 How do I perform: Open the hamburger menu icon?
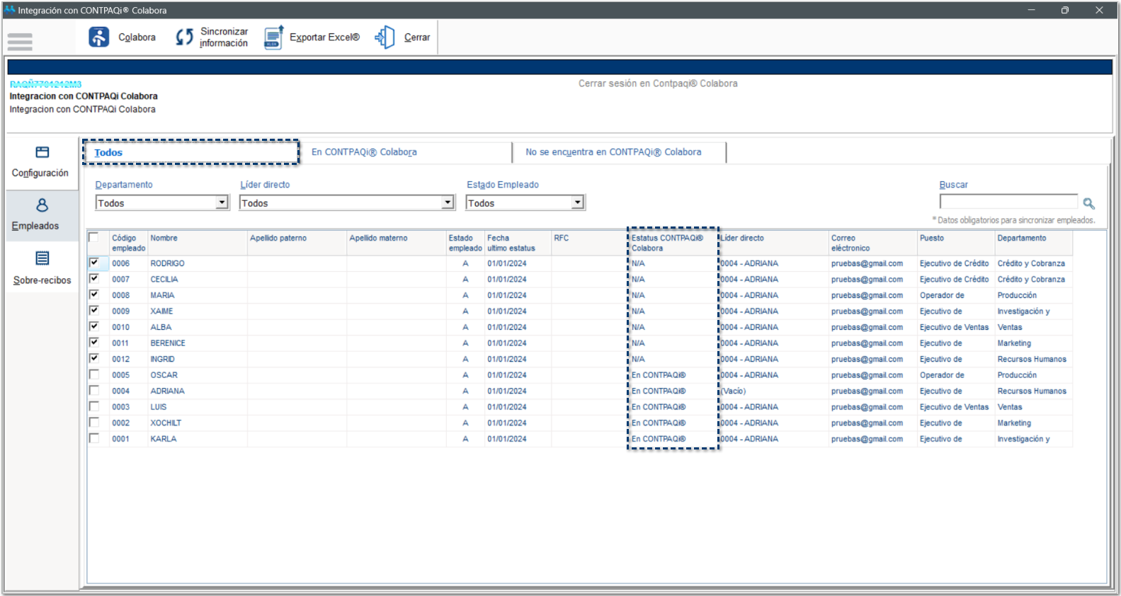tap(20, 42)
